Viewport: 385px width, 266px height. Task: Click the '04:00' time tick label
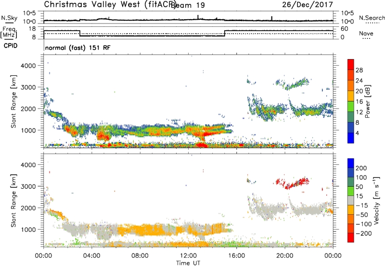pyautogui.click(x=91, y=256)
